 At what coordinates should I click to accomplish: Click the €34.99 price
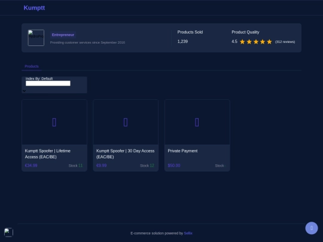point(31,166)
